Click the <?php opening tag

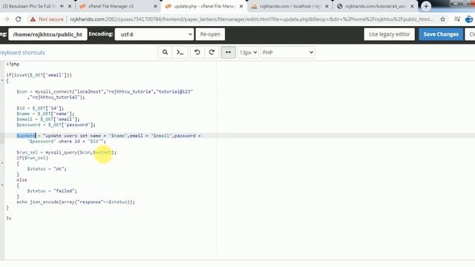pyautogui.click(x=13, y=64)
